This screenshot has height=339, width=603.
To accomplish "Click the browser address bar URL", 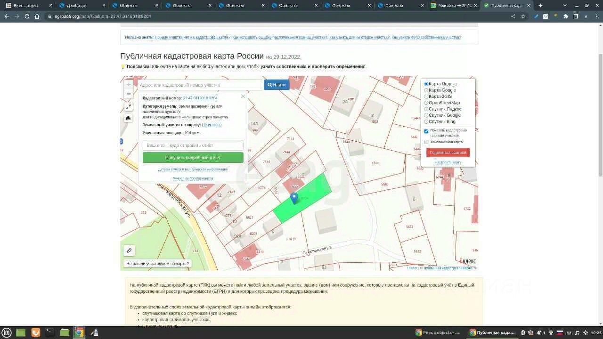I will click(103, 16).
